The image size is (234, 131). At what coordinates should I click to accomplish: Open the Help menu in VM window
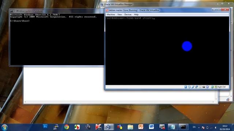136,15
